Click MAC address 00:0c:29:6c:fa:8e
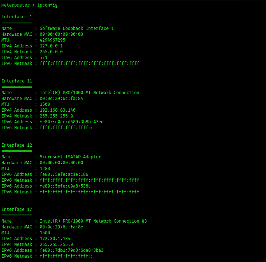266x262 pixels. pos(62,227)
